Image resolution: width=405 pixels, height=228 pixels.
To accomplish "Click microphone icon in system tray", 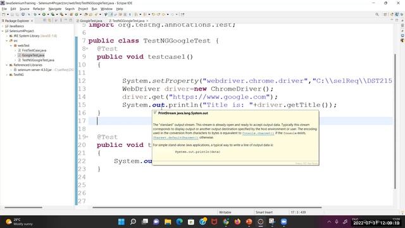I will click(x=337, y=222).
